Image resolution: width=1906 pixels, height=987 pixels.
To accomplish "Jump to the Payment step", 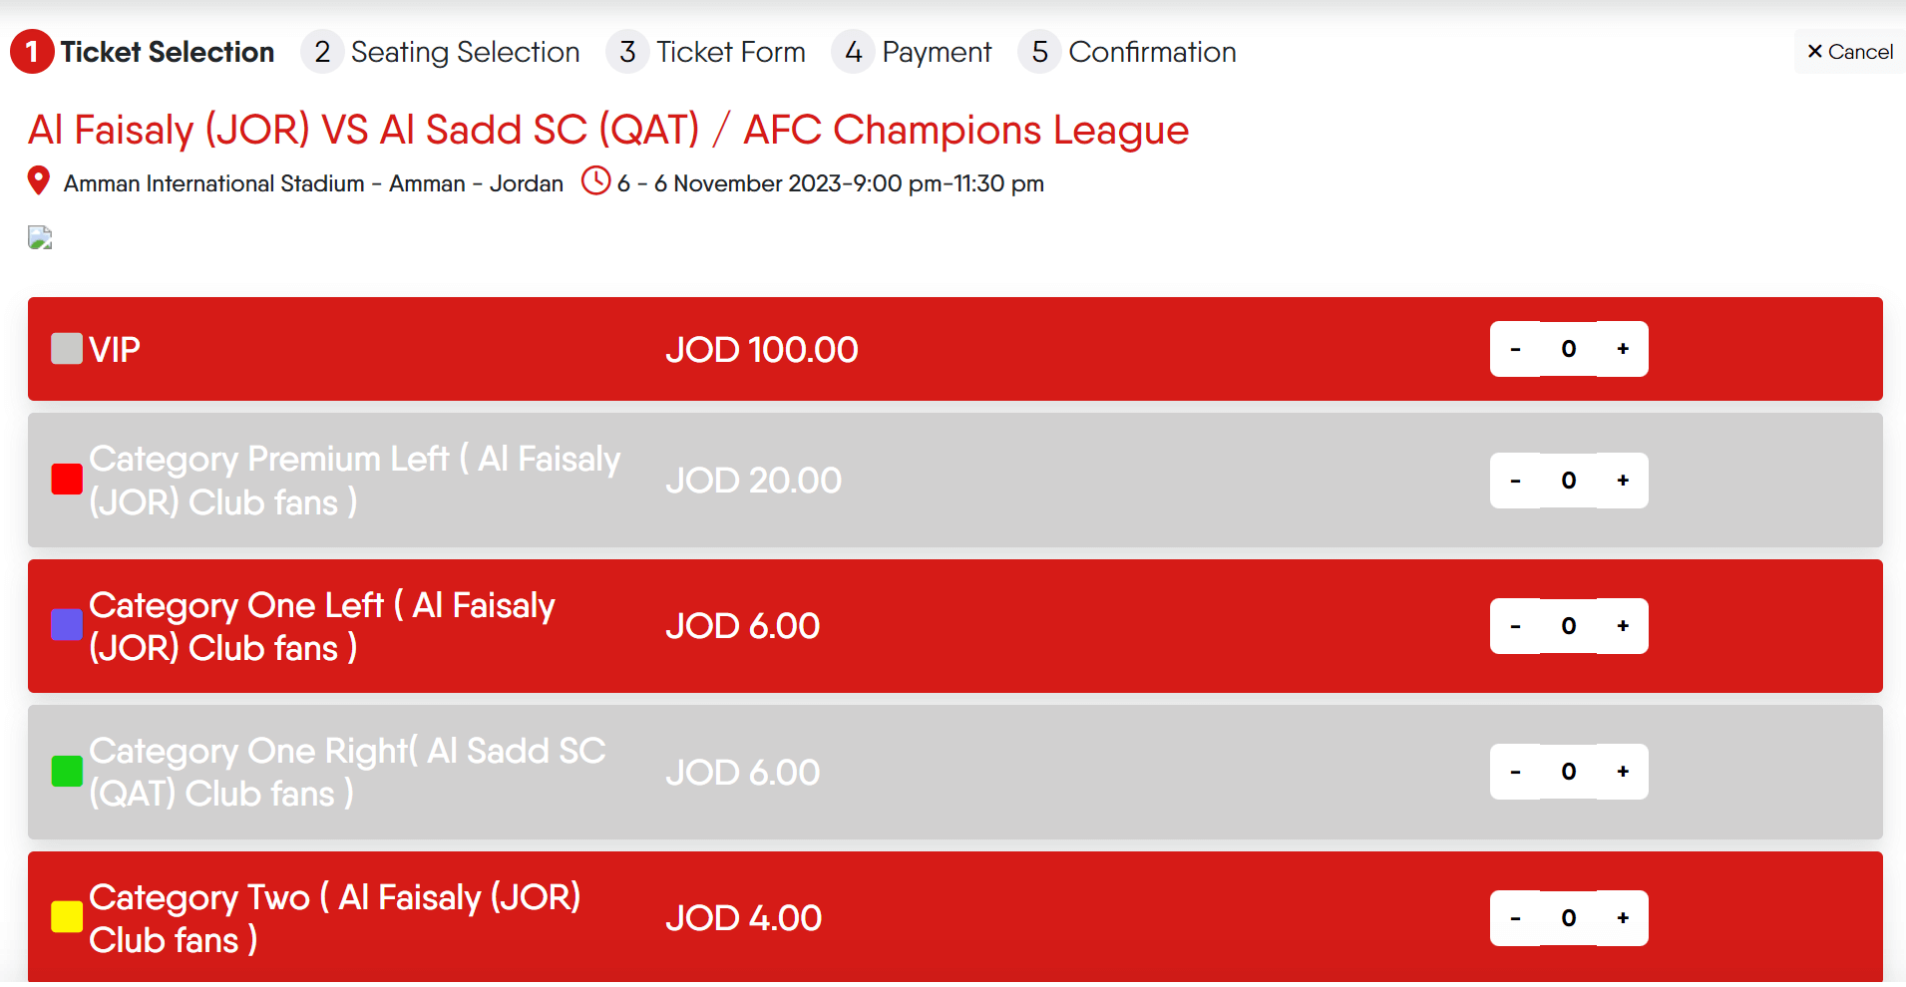I will (912, 52).
